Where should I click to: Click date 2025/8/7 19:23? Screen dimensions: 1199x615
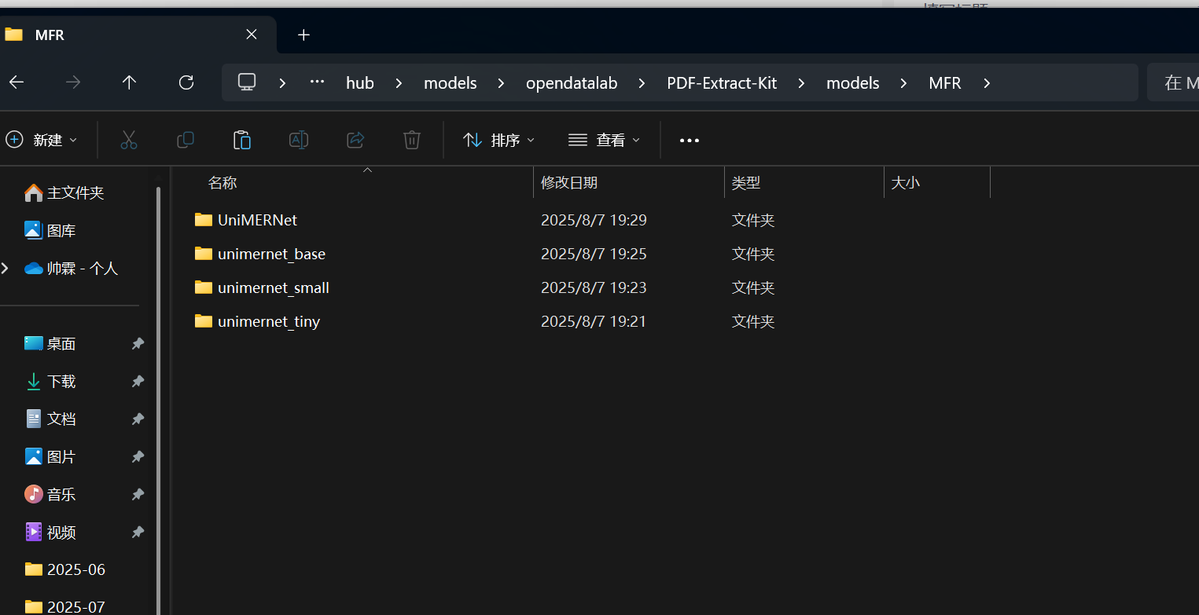pyautogui.click(x=594, y=287)
